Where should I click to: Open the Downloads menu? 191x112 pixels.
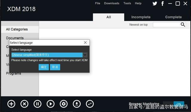click(112, 3)
